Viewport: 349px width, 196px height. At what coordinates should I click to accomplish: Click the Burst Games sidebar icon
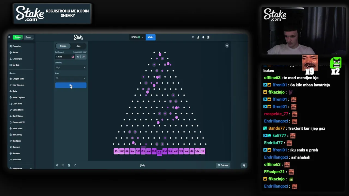(11, 116)
